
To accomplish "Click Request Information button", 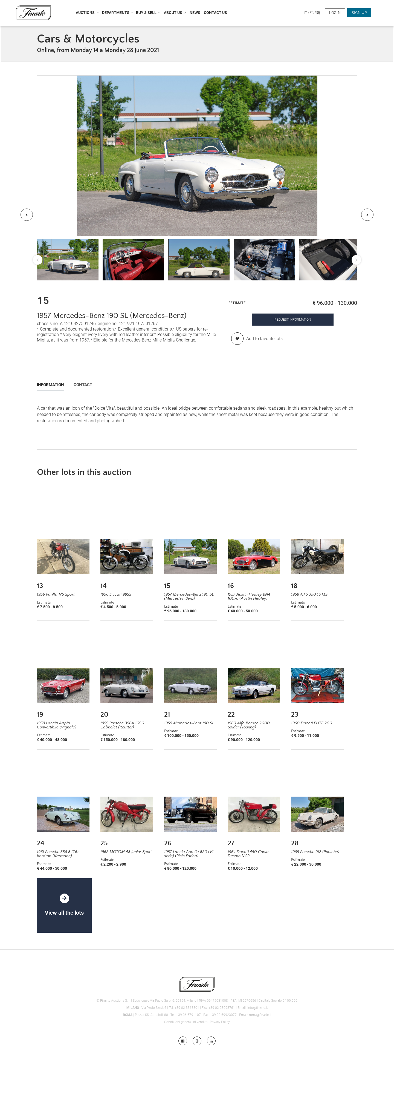I will pos(293,319).
